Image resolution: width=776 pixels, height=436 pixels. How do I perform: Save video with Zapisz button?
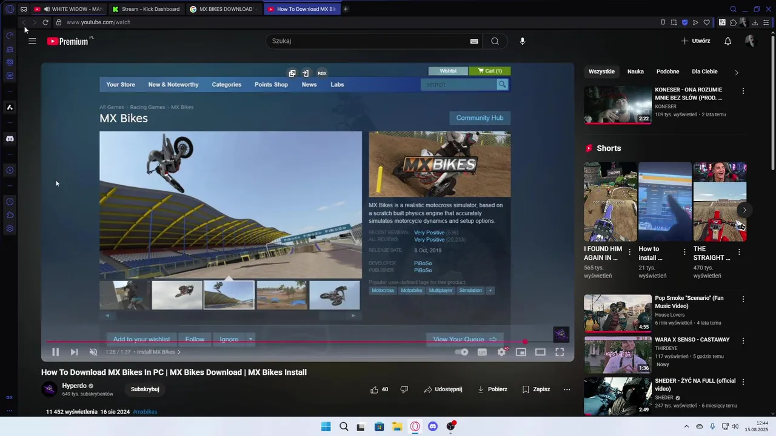[536, 389]
